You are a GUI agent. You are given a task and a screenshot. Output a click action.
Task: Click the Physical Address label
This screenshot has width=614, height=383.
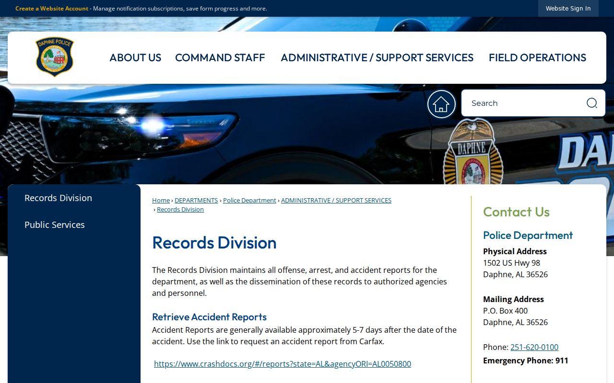coord(515,251)
